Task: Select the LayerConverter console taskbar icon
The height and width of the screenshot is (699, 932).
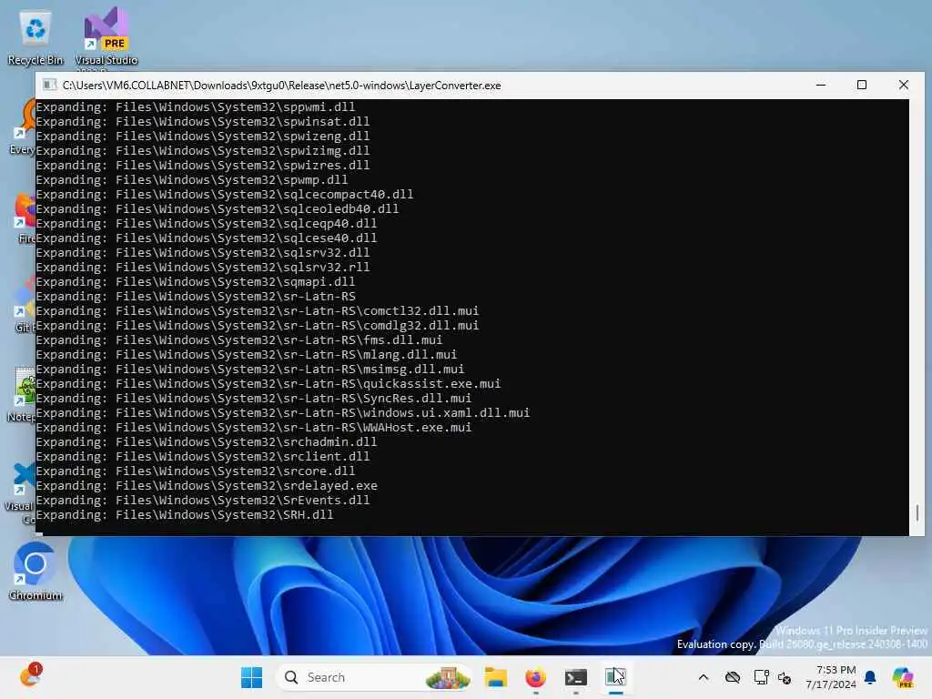Action: [615, 677]
